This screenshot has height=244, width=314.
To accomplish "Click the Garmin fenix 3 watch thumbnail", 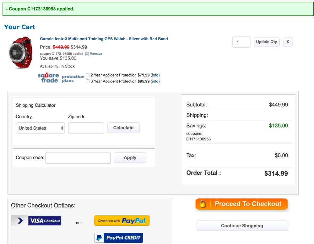I will click(20, 53).
